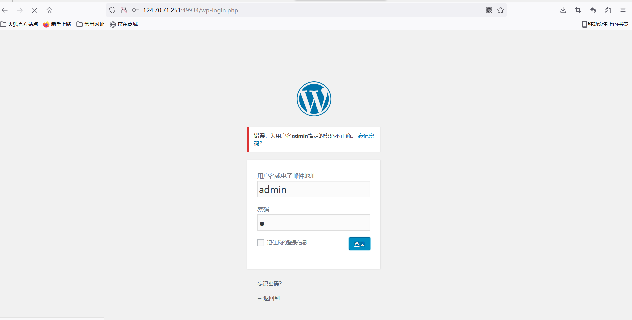The image size is (632, 320).
Task: Click 忘记密码? link below the form
Action: tap(269, 284)
